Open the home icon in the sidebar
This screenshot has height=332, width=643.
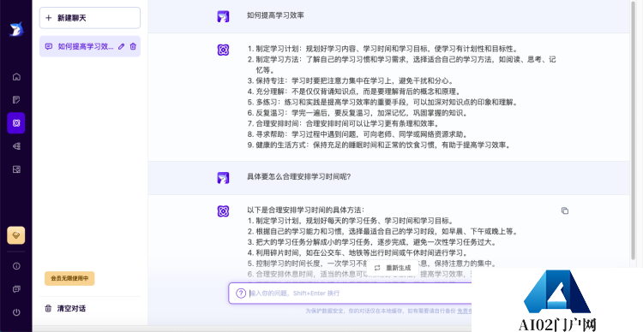pyautogui.click(x=16, y=76)
